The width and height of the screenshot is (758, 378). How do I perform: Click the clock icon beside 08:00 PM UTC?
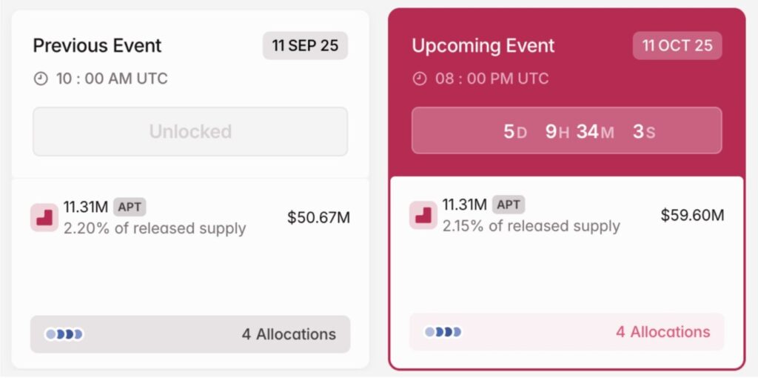[420, 79]
